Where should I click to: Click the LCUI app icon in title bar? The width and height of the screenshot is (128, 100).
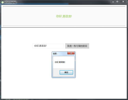point(3,2)
